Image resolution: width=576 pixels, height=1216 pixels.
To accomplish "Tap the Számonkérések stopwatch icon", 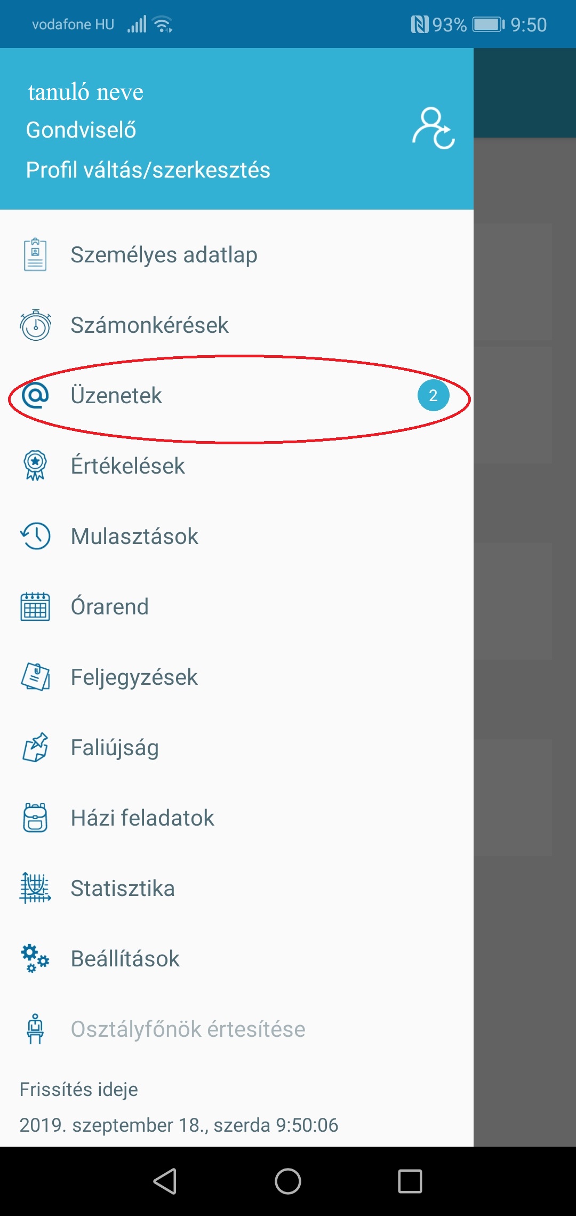I will pyautogui.click(x=35, y=325).
